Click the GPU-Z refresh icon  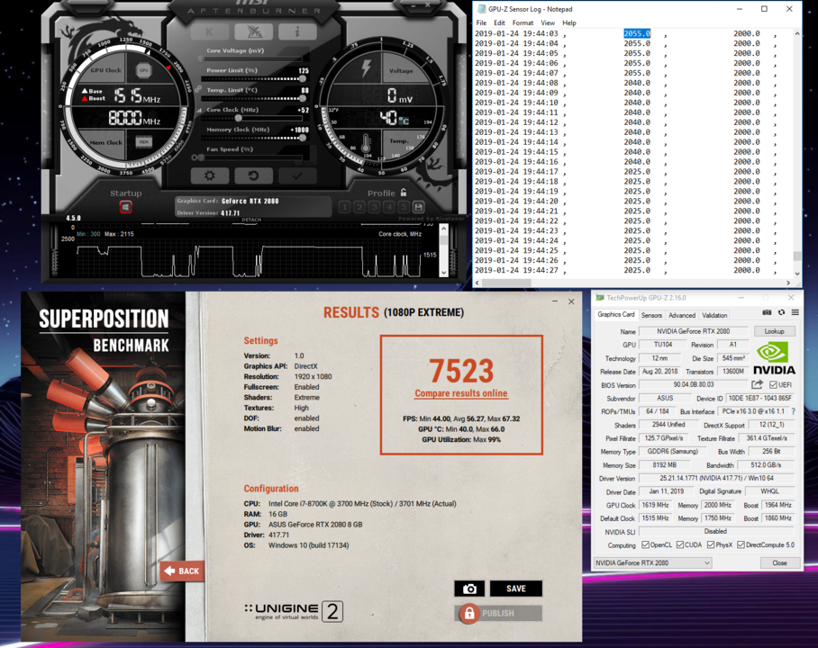(781, 312)
